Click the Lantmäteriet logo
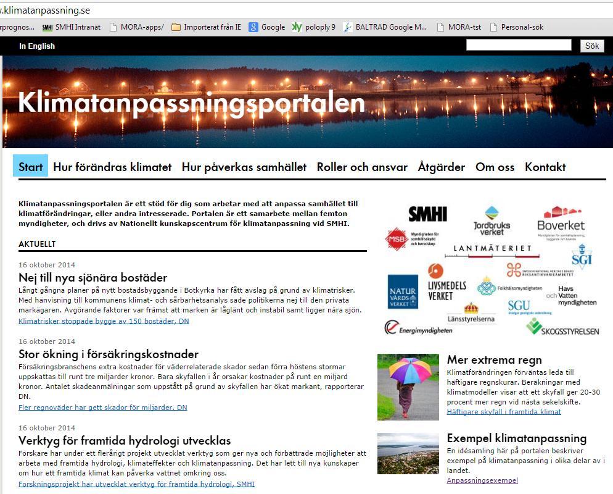This screenshot has width=613, height=494. [x=492, y=251]
